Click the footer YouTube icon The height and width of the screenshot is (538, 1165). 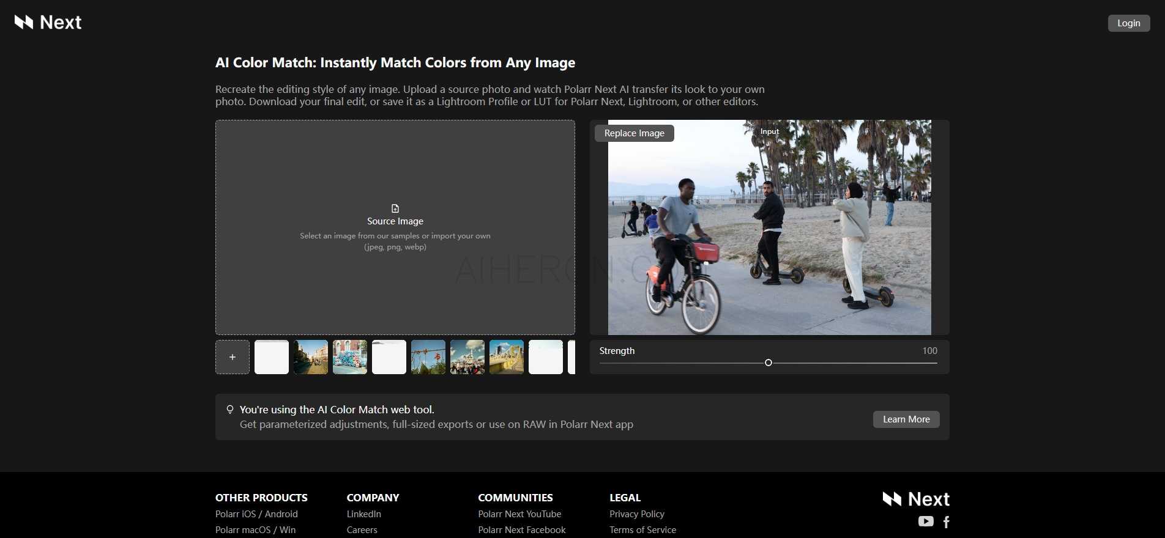point(926,521)
